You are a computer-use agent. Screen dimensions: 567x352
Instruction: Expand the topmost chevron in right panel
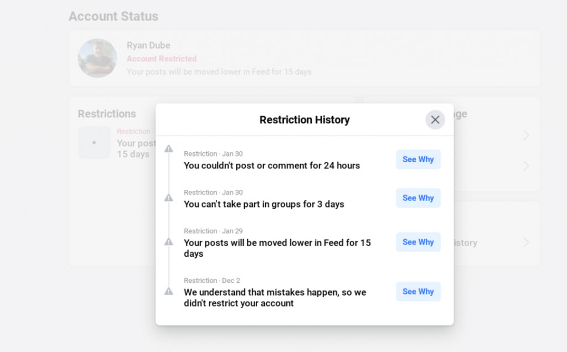pos(526,136)
